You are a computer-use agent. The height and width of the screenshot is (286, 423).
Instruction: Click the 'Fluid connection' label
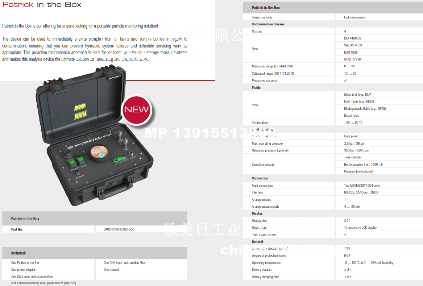[x=262, y=186]
